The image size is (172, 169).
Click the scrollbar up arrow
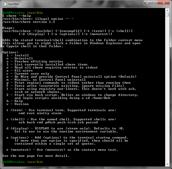point(167,10)
